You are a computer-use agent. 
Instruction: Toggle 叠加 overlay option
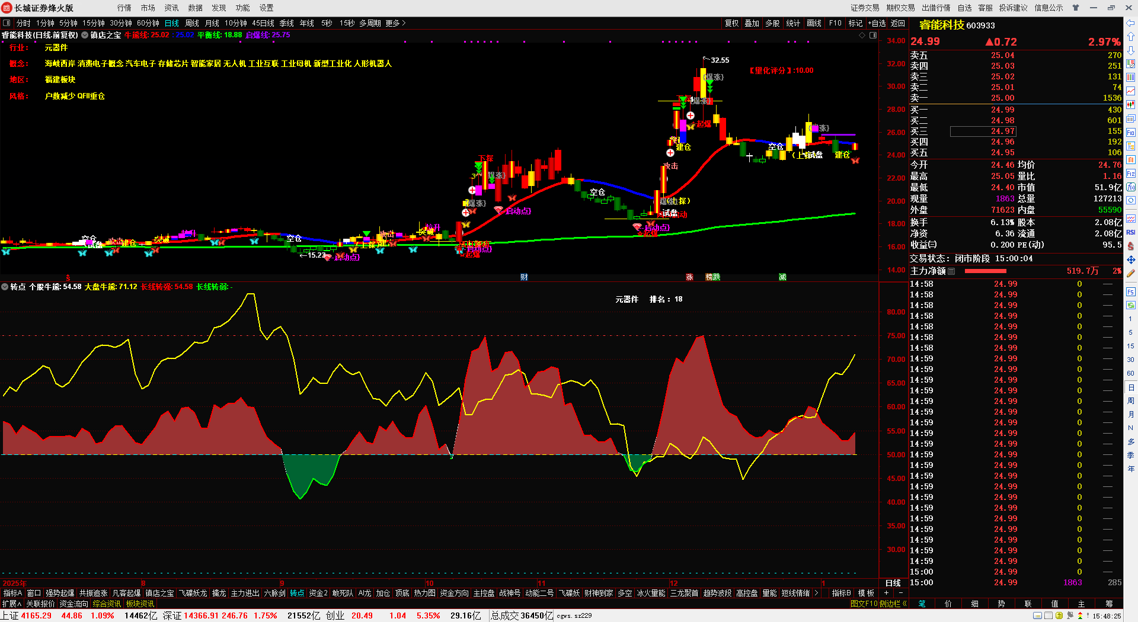click(752, 23)
